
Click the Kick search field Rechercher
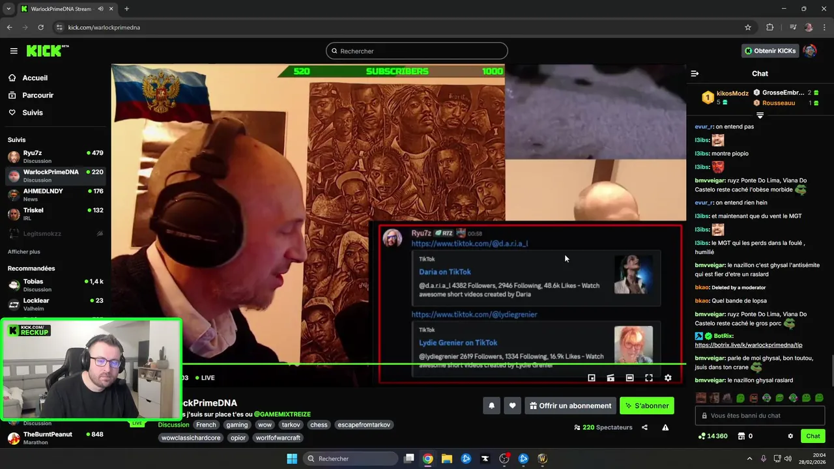tap(417, 51)
